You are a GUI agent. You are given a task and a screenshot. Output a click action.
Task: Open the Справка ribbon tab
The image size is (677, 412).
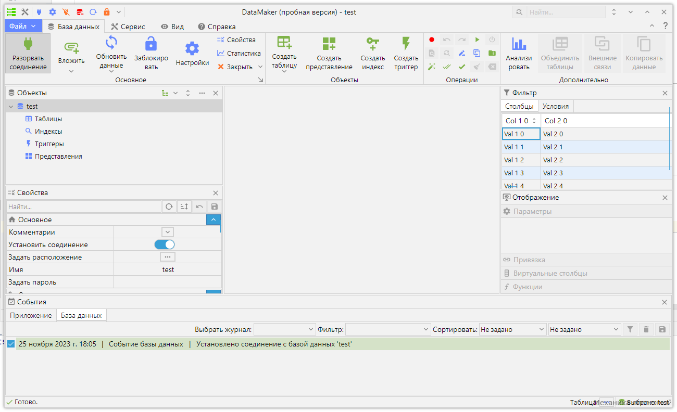click(217, 27)
